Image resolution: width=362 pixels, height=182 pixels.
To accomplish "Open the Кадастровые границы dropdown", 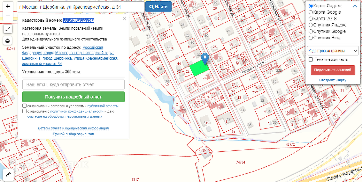I will (x=333, y=51).
